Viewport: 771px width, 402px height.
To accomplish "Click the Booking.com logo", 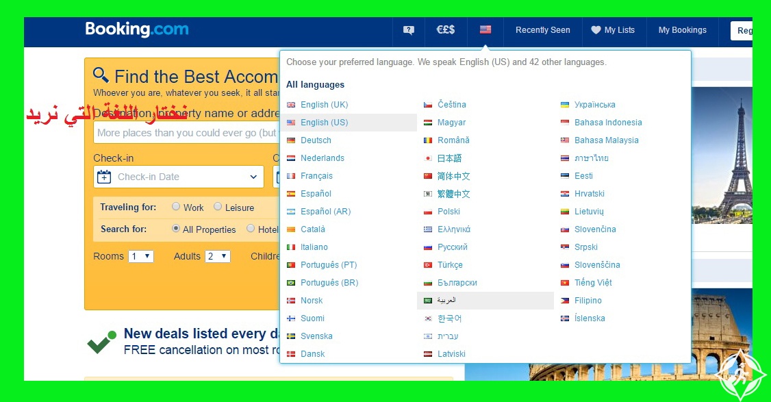I will [137, 29].
